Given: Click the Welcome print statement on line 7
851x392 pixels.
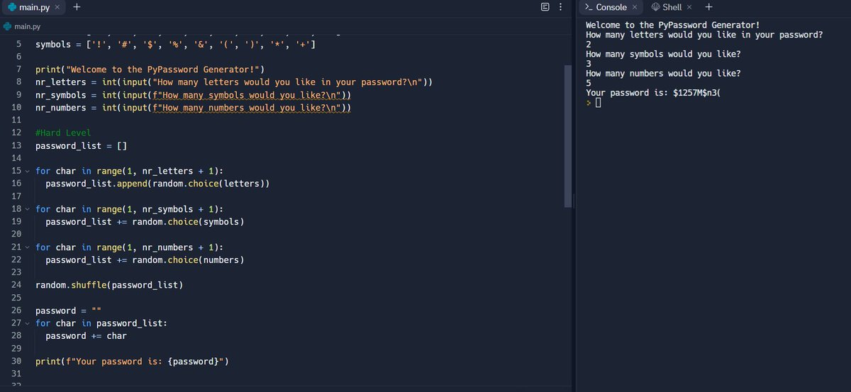Looking at the screenshot, I should coord(150,69).
